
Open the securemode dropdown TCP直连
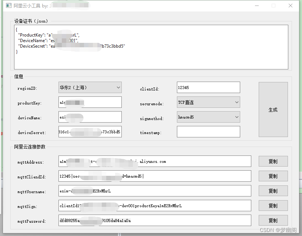pos(208,102)
